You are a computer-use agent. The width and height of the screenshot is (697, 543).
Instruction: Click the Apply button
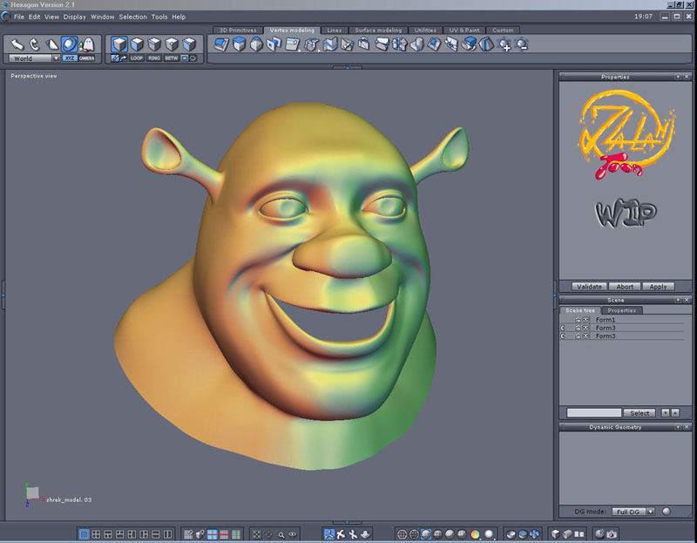coord(658,286)
